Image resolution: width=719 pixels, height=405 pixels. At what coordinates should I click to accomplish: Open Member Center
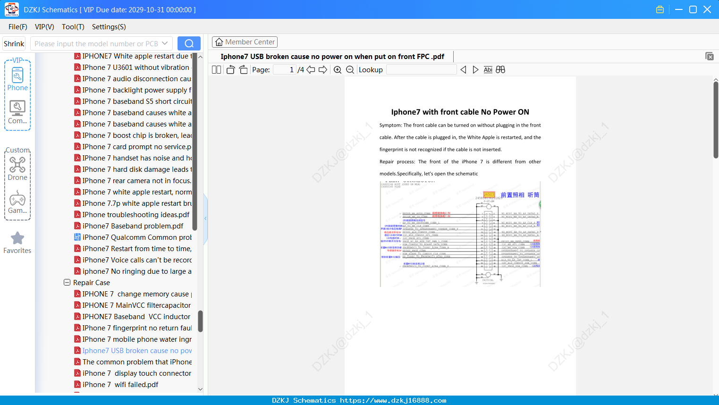point(245,42)
